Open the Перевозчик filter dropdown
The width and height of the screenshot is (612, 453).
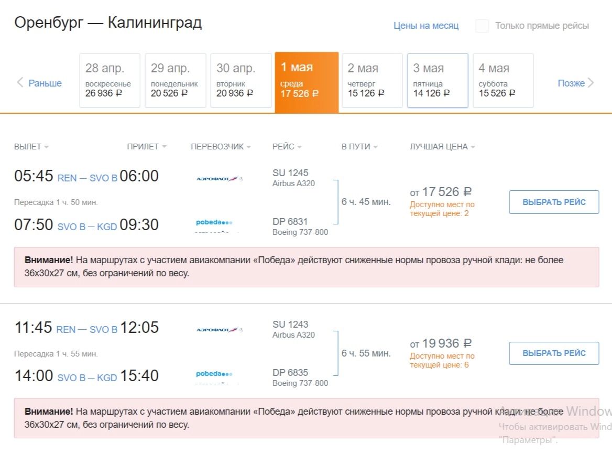pos(221,147)
